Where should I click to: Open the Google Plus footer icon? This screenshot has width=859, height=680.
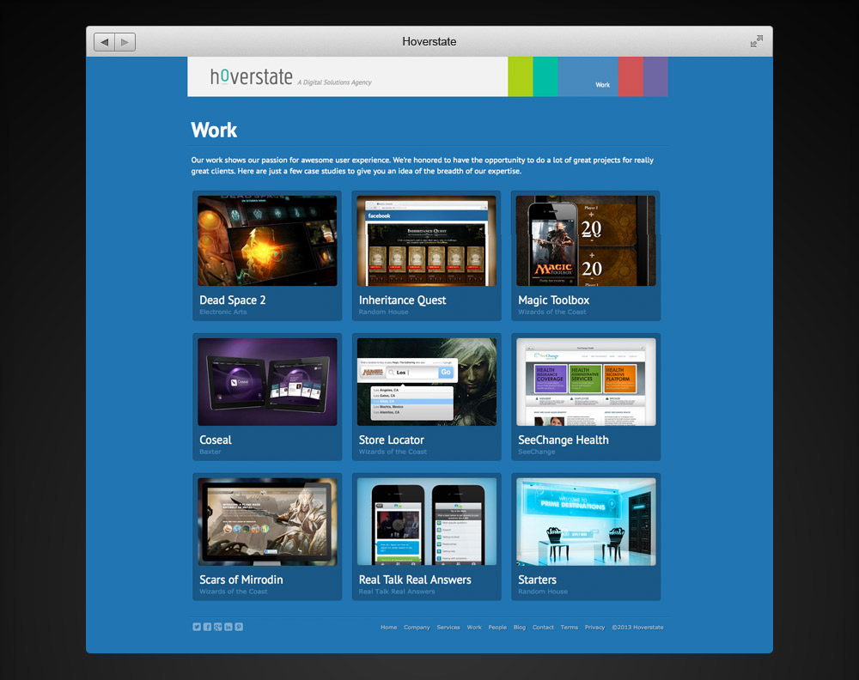(218, 627)
